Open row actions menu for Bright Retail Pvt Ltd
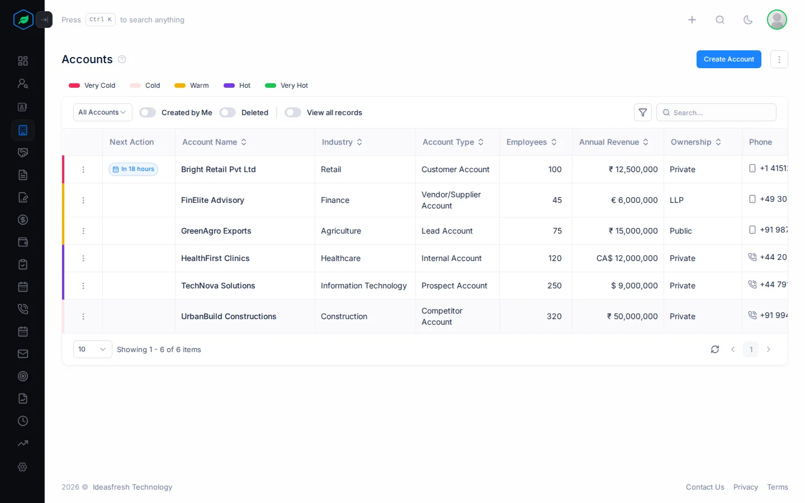This screenshot has height=503, width=805. (83, 169)
